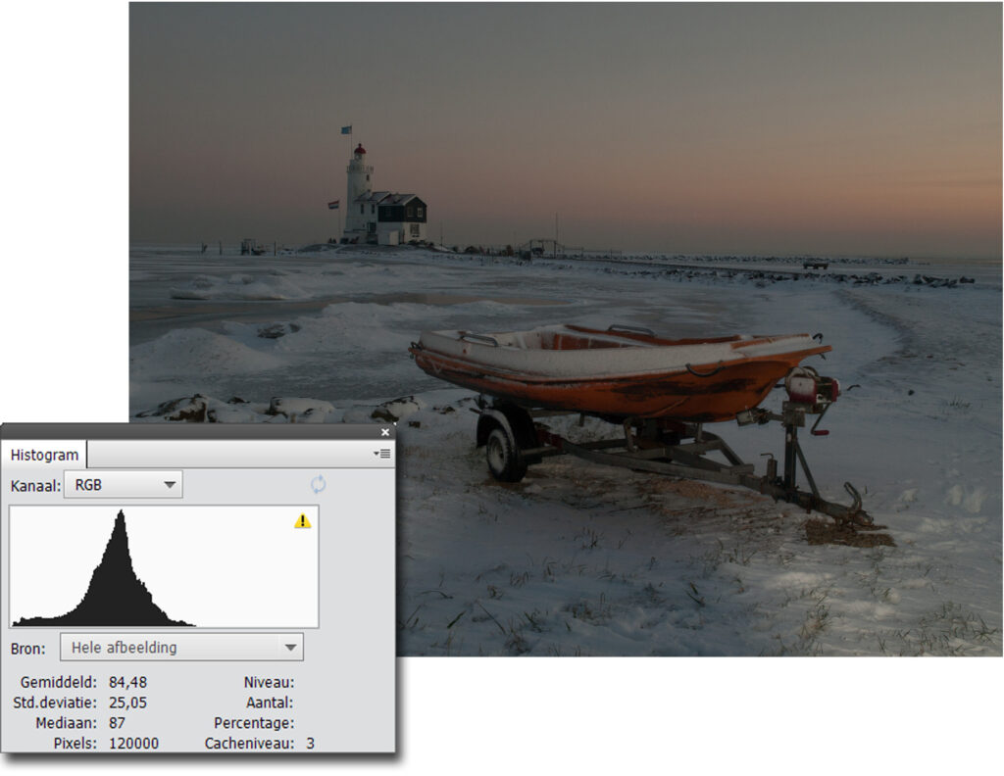1004x776 pixels.
Task: Click the Std.deviatie value 25,05
Action: (x=127, y=703)
